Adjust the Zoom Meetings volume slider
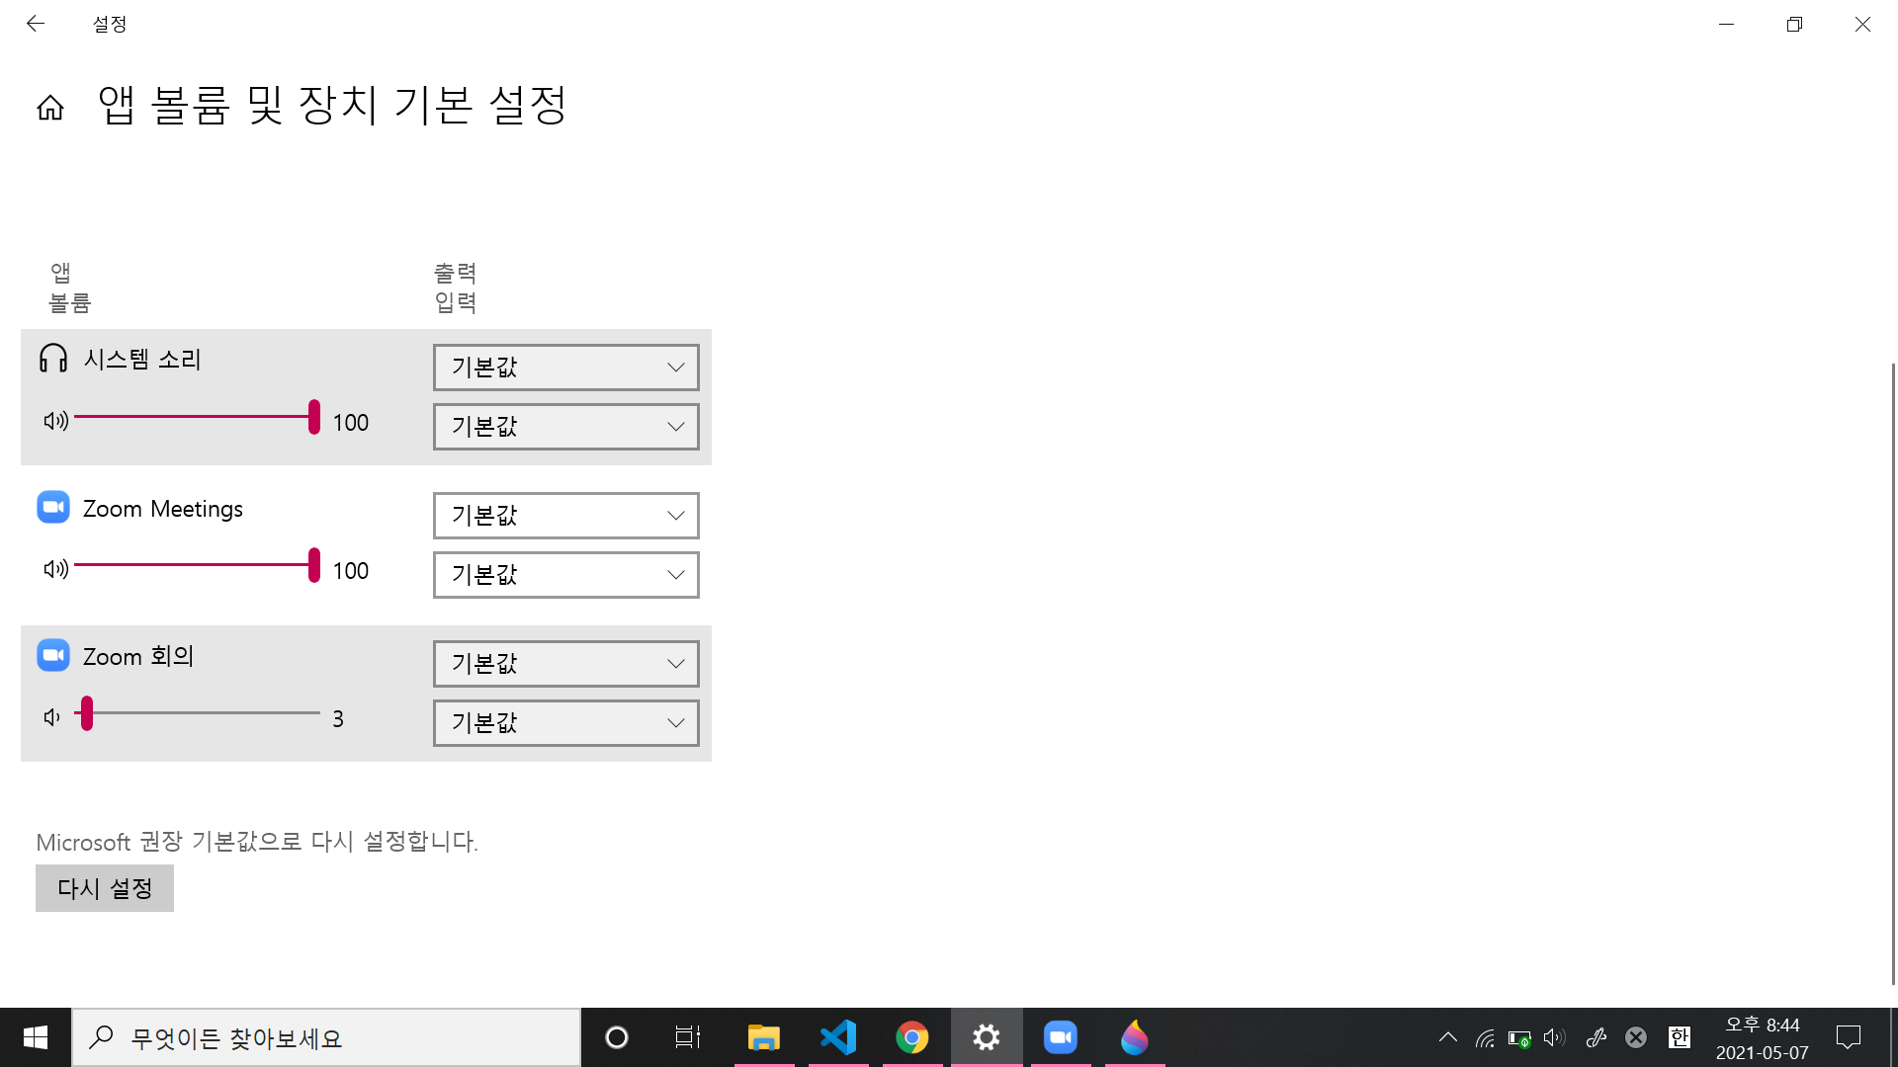1898x1067 pixels. [197, 565]
